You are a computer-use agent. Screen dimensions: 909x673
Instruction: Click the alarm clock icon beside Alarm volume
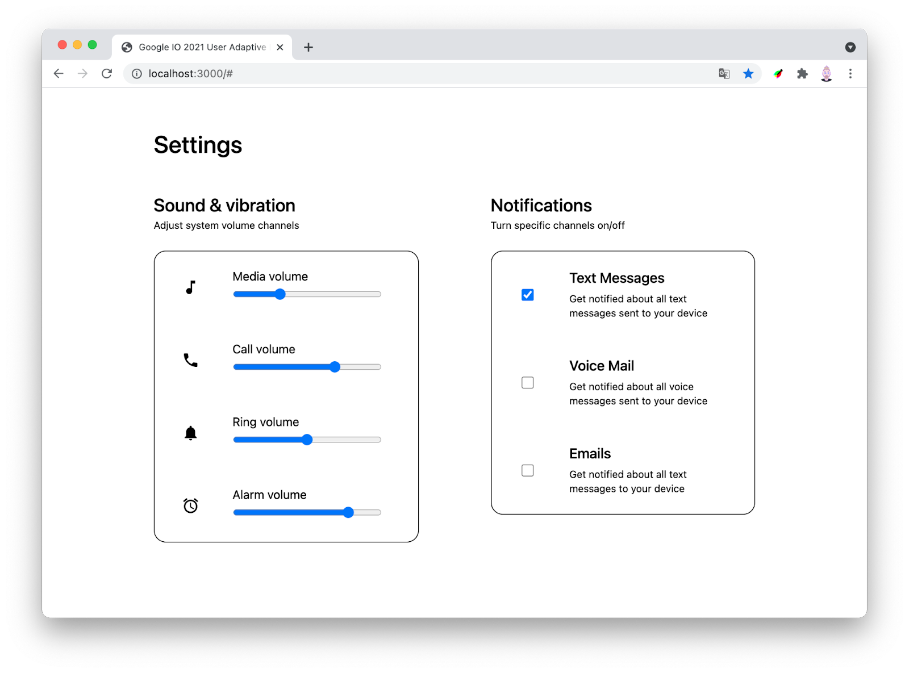[x=191, y=505]
